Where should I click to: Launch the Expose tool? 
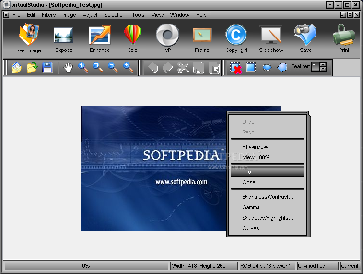(x=64, y=39)
